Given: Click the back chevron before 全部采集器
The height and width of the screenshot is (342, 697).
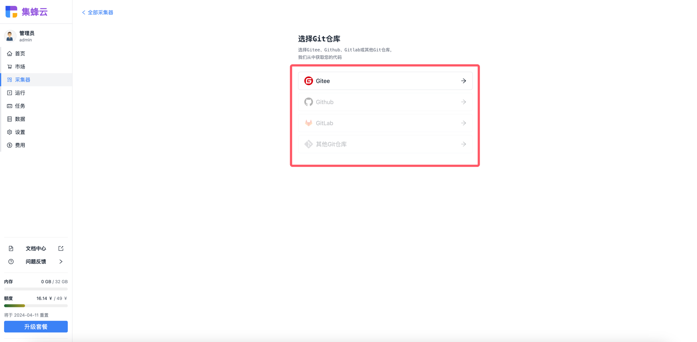Looking at the screenshot, I should click(84, 12).
